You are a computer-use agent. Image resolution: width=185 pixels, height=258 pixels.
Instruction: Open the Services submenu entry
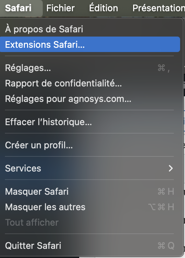[x=90, y=168]
